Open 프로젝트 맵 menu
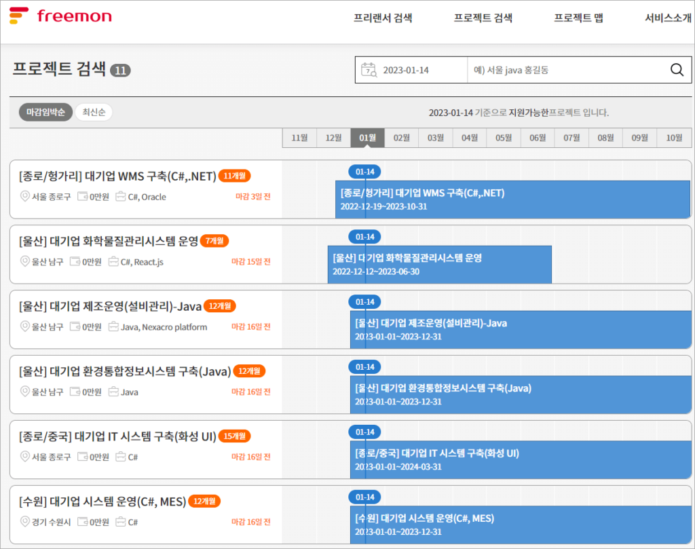The width and height of the screenshot is (695, 549). [x=578, y=18]
